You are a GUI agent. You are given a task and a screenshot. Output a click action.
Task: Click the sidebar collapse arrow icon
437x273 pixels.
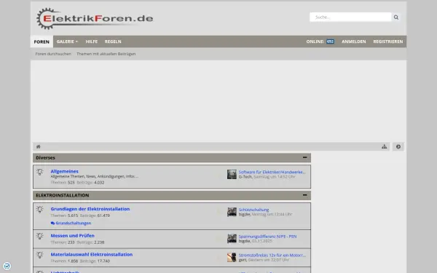click(398, 146)
